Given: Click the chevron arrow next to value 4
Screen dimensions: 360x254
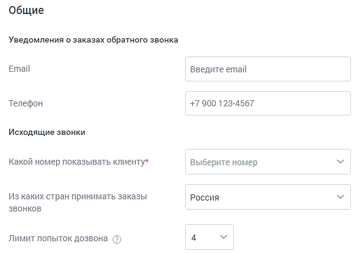Looking at the screenshot, I should click(x=224, y=237).
